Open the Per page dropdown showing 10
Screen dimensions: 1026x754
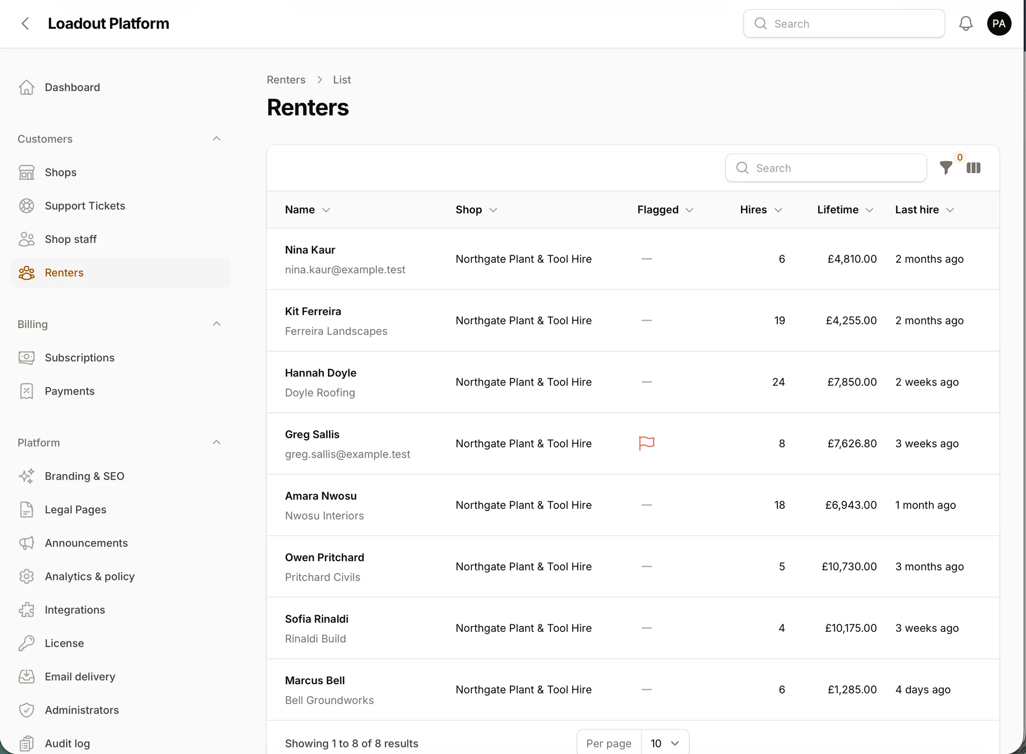[665, 743]
